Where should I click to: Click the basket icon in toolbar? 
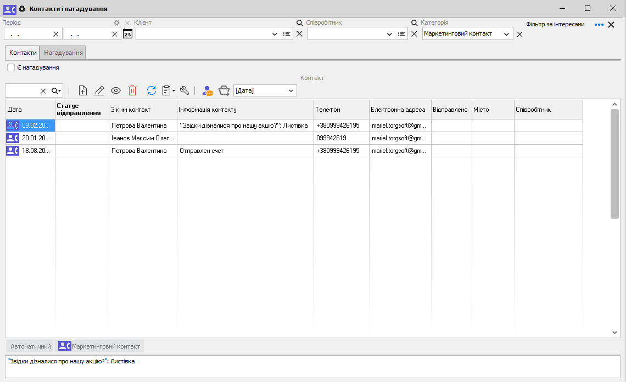point(224,90)
